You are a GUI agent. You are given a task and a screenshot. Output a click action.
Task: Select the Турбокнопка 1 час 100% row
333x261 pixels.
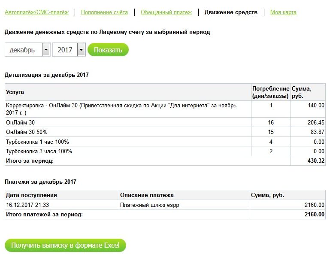tap(37, 142)
